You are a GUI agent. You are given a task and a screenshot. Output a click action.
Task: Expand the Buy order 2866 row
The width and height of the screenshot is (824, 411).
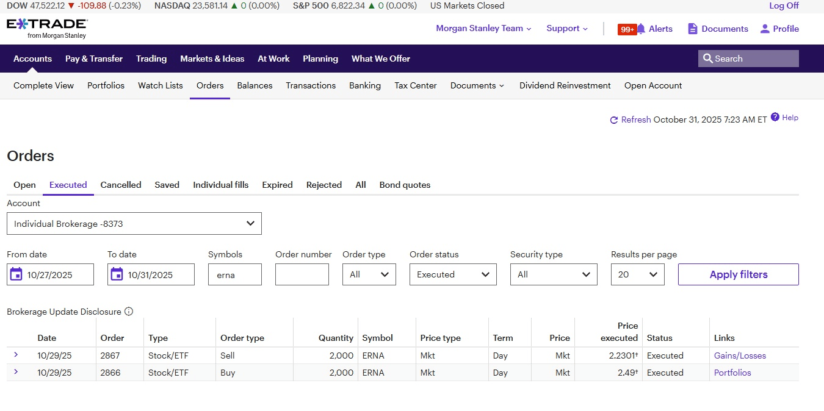click(x=16, y=372)
